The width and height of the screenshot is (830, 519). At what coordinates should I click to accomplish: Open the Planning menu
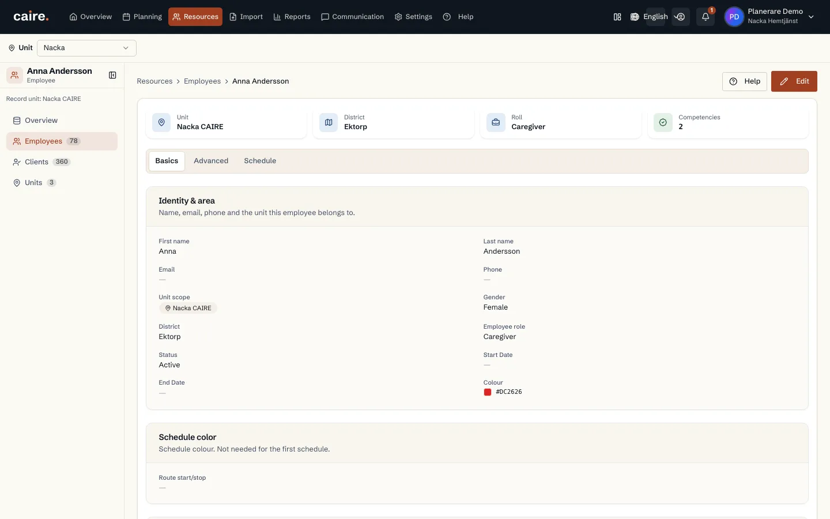(x=142, y=17)
